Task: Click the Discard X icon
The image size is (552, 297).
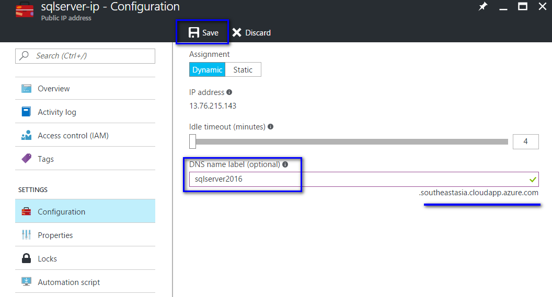Action: pos(237,33)
